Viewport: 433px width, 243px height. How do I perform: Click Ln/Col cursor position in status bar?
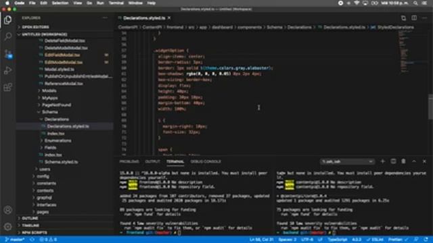click(262, 240)
